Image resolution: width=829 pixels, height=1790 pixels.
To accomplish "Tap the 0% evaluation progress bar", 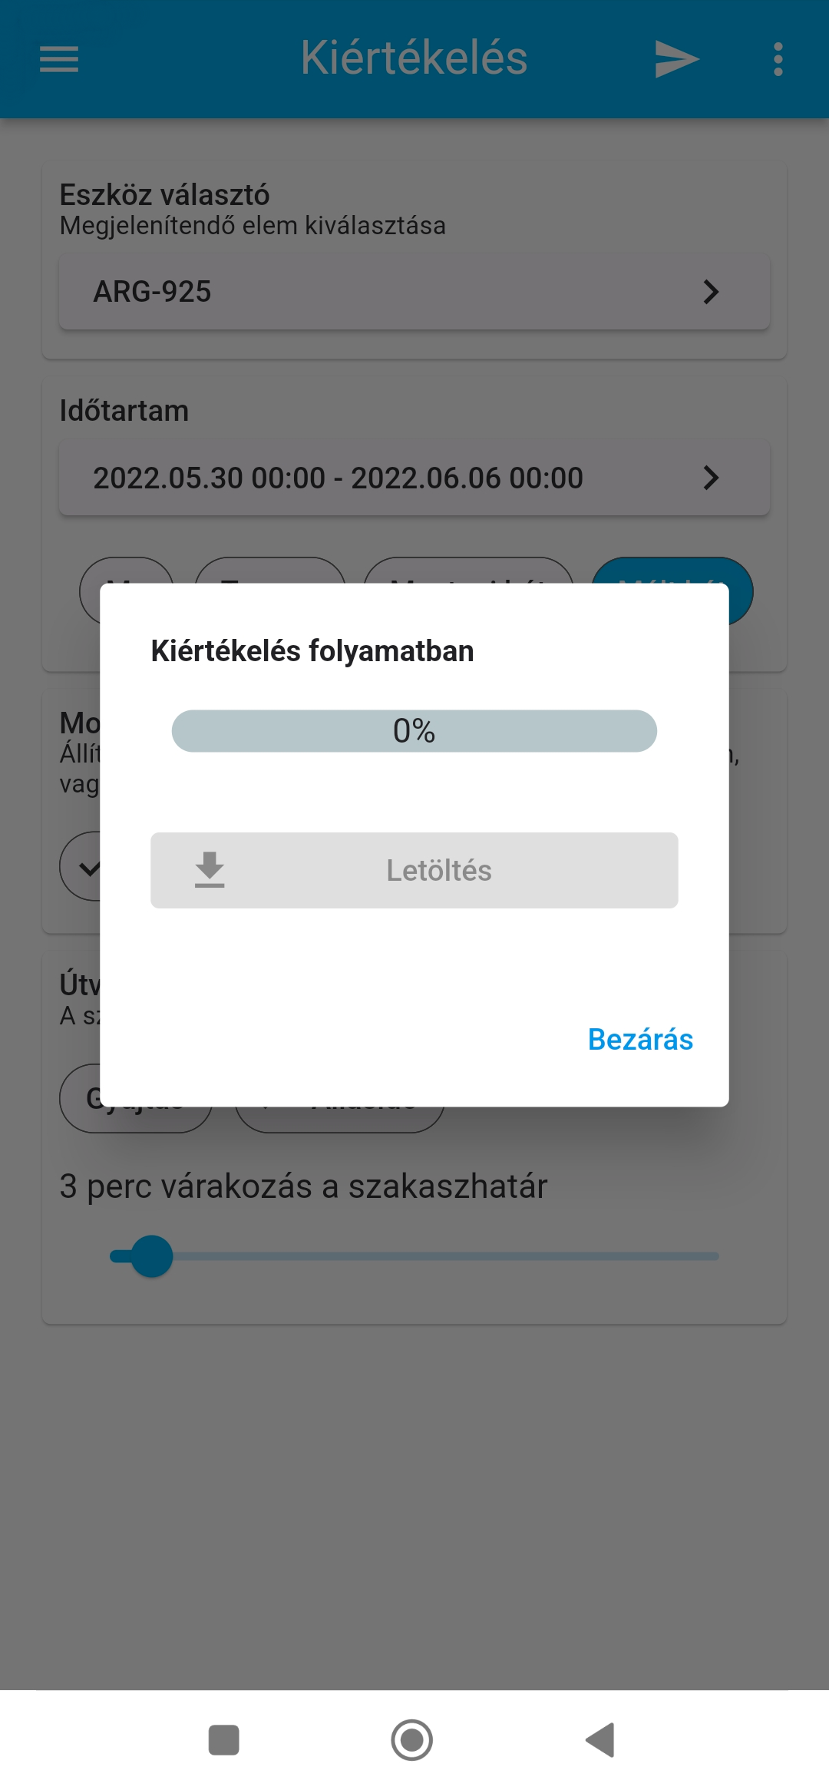I will [414, 731].
